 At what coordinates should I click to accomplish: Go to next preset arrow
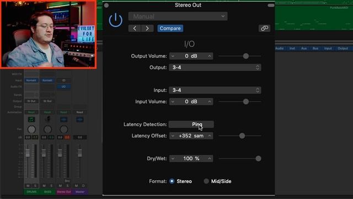pos(147,28)
